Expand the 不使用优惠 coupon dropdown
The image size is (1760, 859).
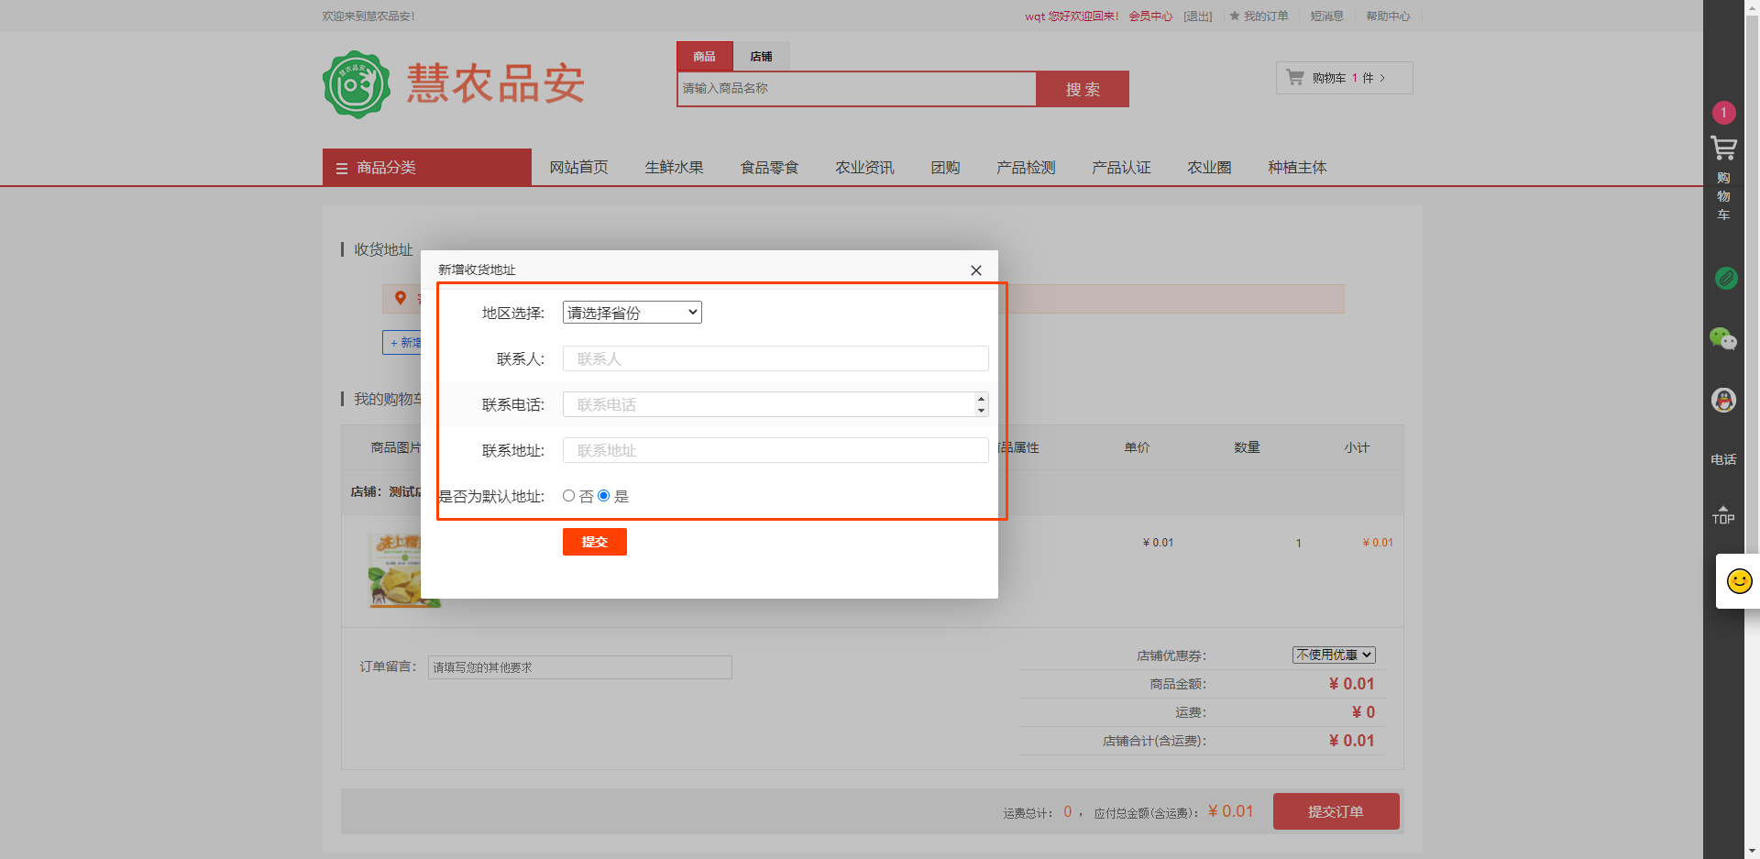pyautogui.click(x=1334, y=655)
